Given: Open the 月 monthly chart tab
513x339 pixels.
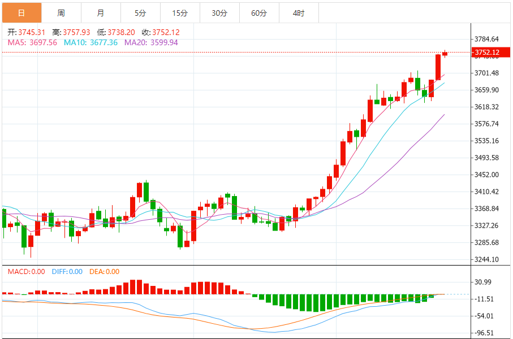Looking at the screenshot, I should (x=101, y=12).
